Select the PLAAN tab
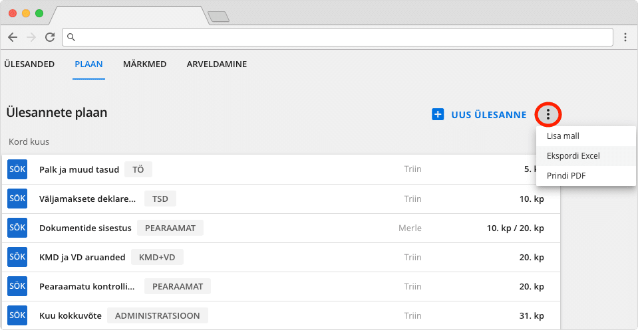Image resolution: width=638 pixels, height=330 pixels. coord(88,64)
